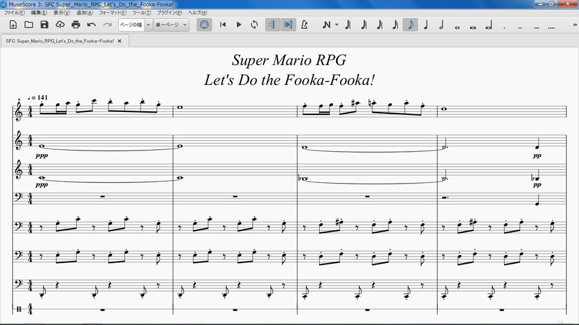The height and width of the screenshot is (325, 579).
Task: Start playback with the play button
Action: click(x=239, y=25)
